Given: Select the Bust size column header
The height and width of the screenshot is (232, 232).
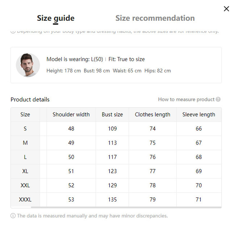Looking at the screenshot, I should (x=112, y=115).
